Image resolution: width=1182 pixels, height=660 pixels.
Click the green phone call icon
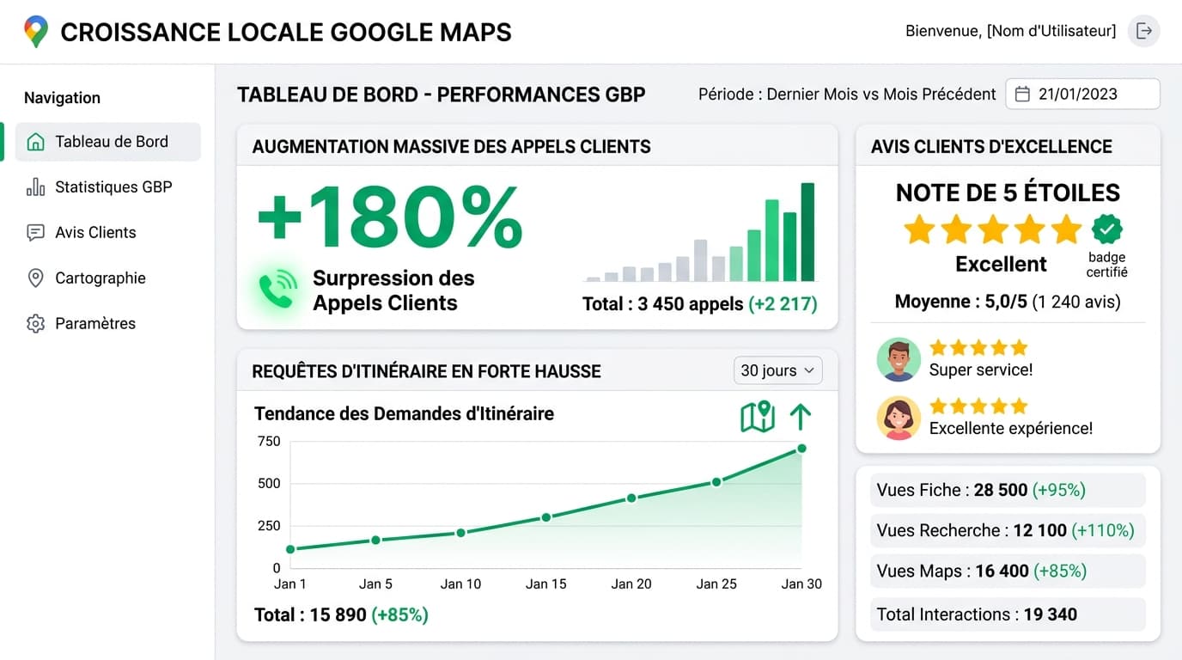(278, 290)
